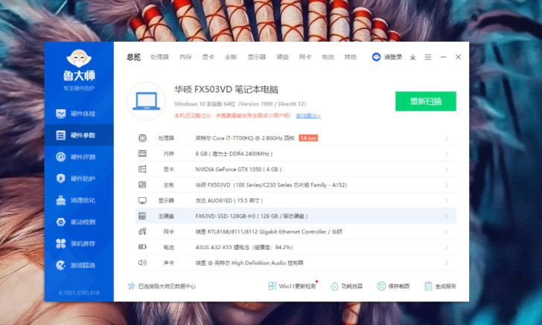Expand the 内存 row chevron
Image resolution: width=542 pixels, height=325 pixels.
coord(447,154)
